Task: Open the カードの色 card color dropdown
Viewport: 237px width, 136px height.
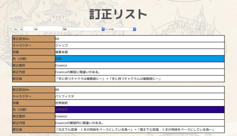Action: (125, 29)
